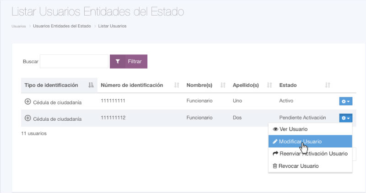Viewport: 366px width, 193px height.
Task: Sort by Nombre(s) column arrows icon
Action: (223, 85)
